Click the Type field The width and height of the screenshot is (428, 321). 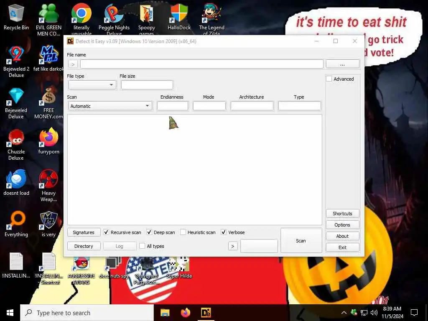pos(299,106)
